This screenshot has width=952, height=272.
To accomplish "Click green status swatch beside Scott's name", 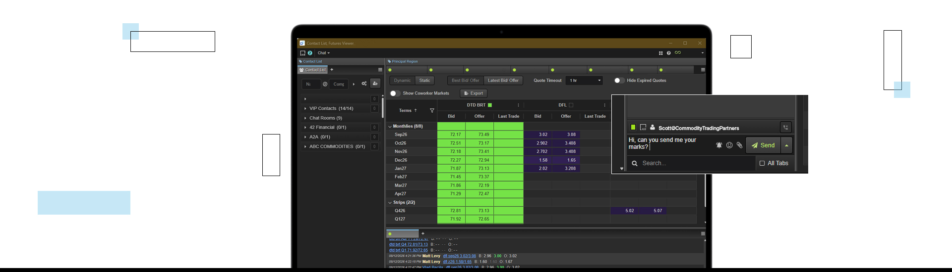I will tap(633, 127).
